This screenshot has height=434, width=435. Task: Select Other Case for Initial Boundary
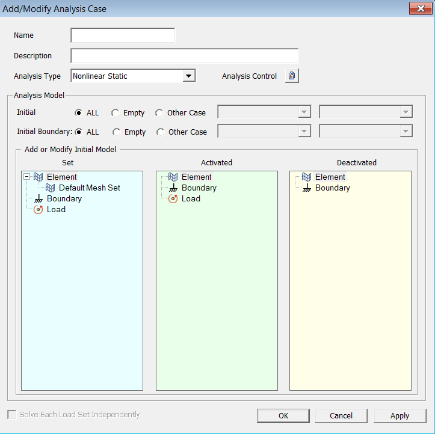[161, 132]
